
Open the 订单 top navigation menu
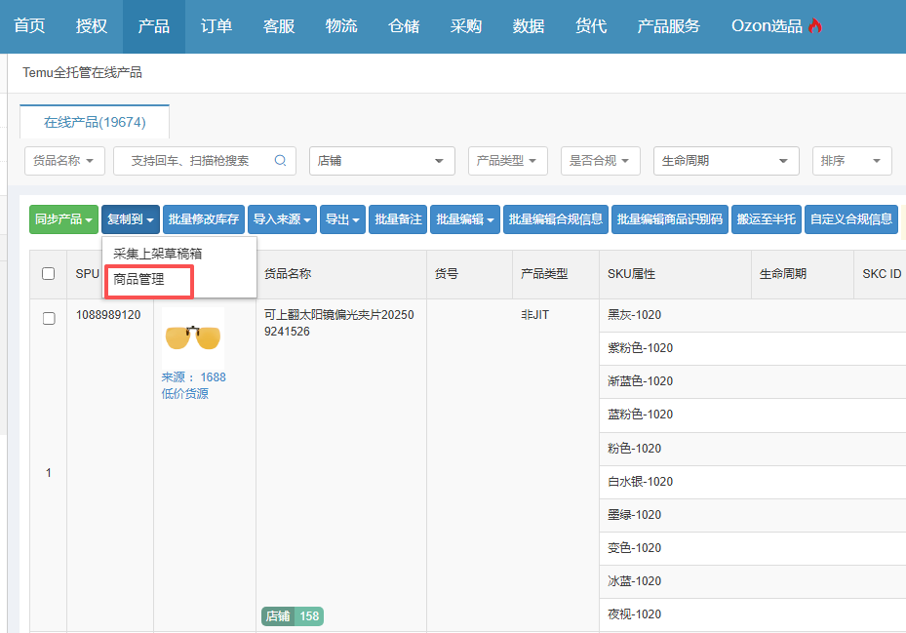[217, 26]
